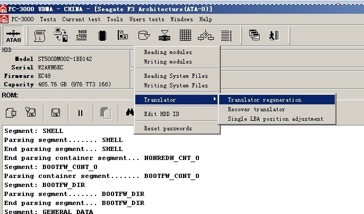
Task: Select Reset passwords menu entry
Action: point(177,128)
